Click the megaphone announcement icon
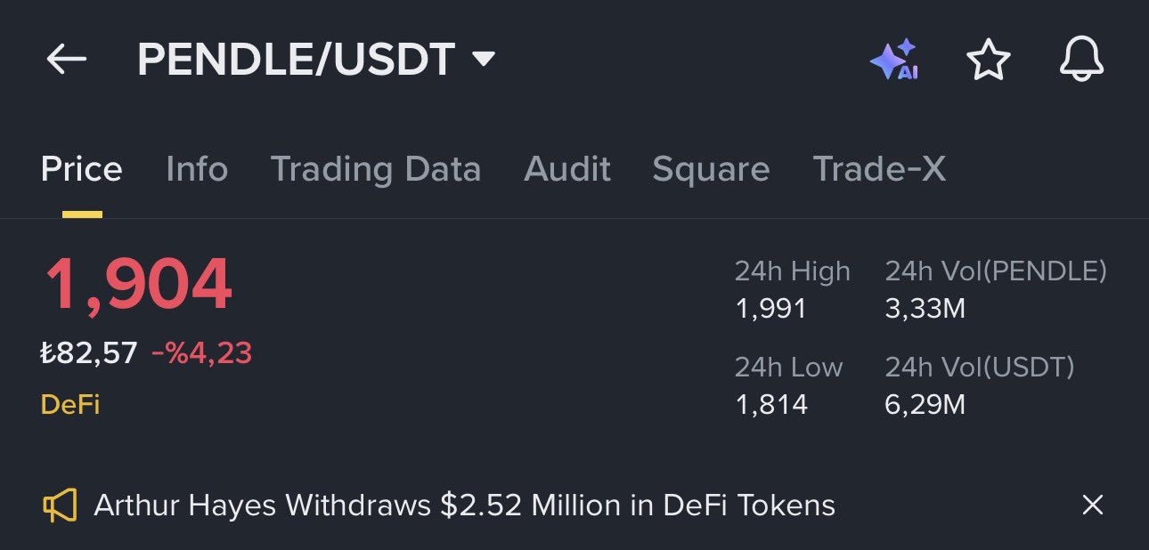Screen dimensions: 1149x550 click(x=60, y=506)
